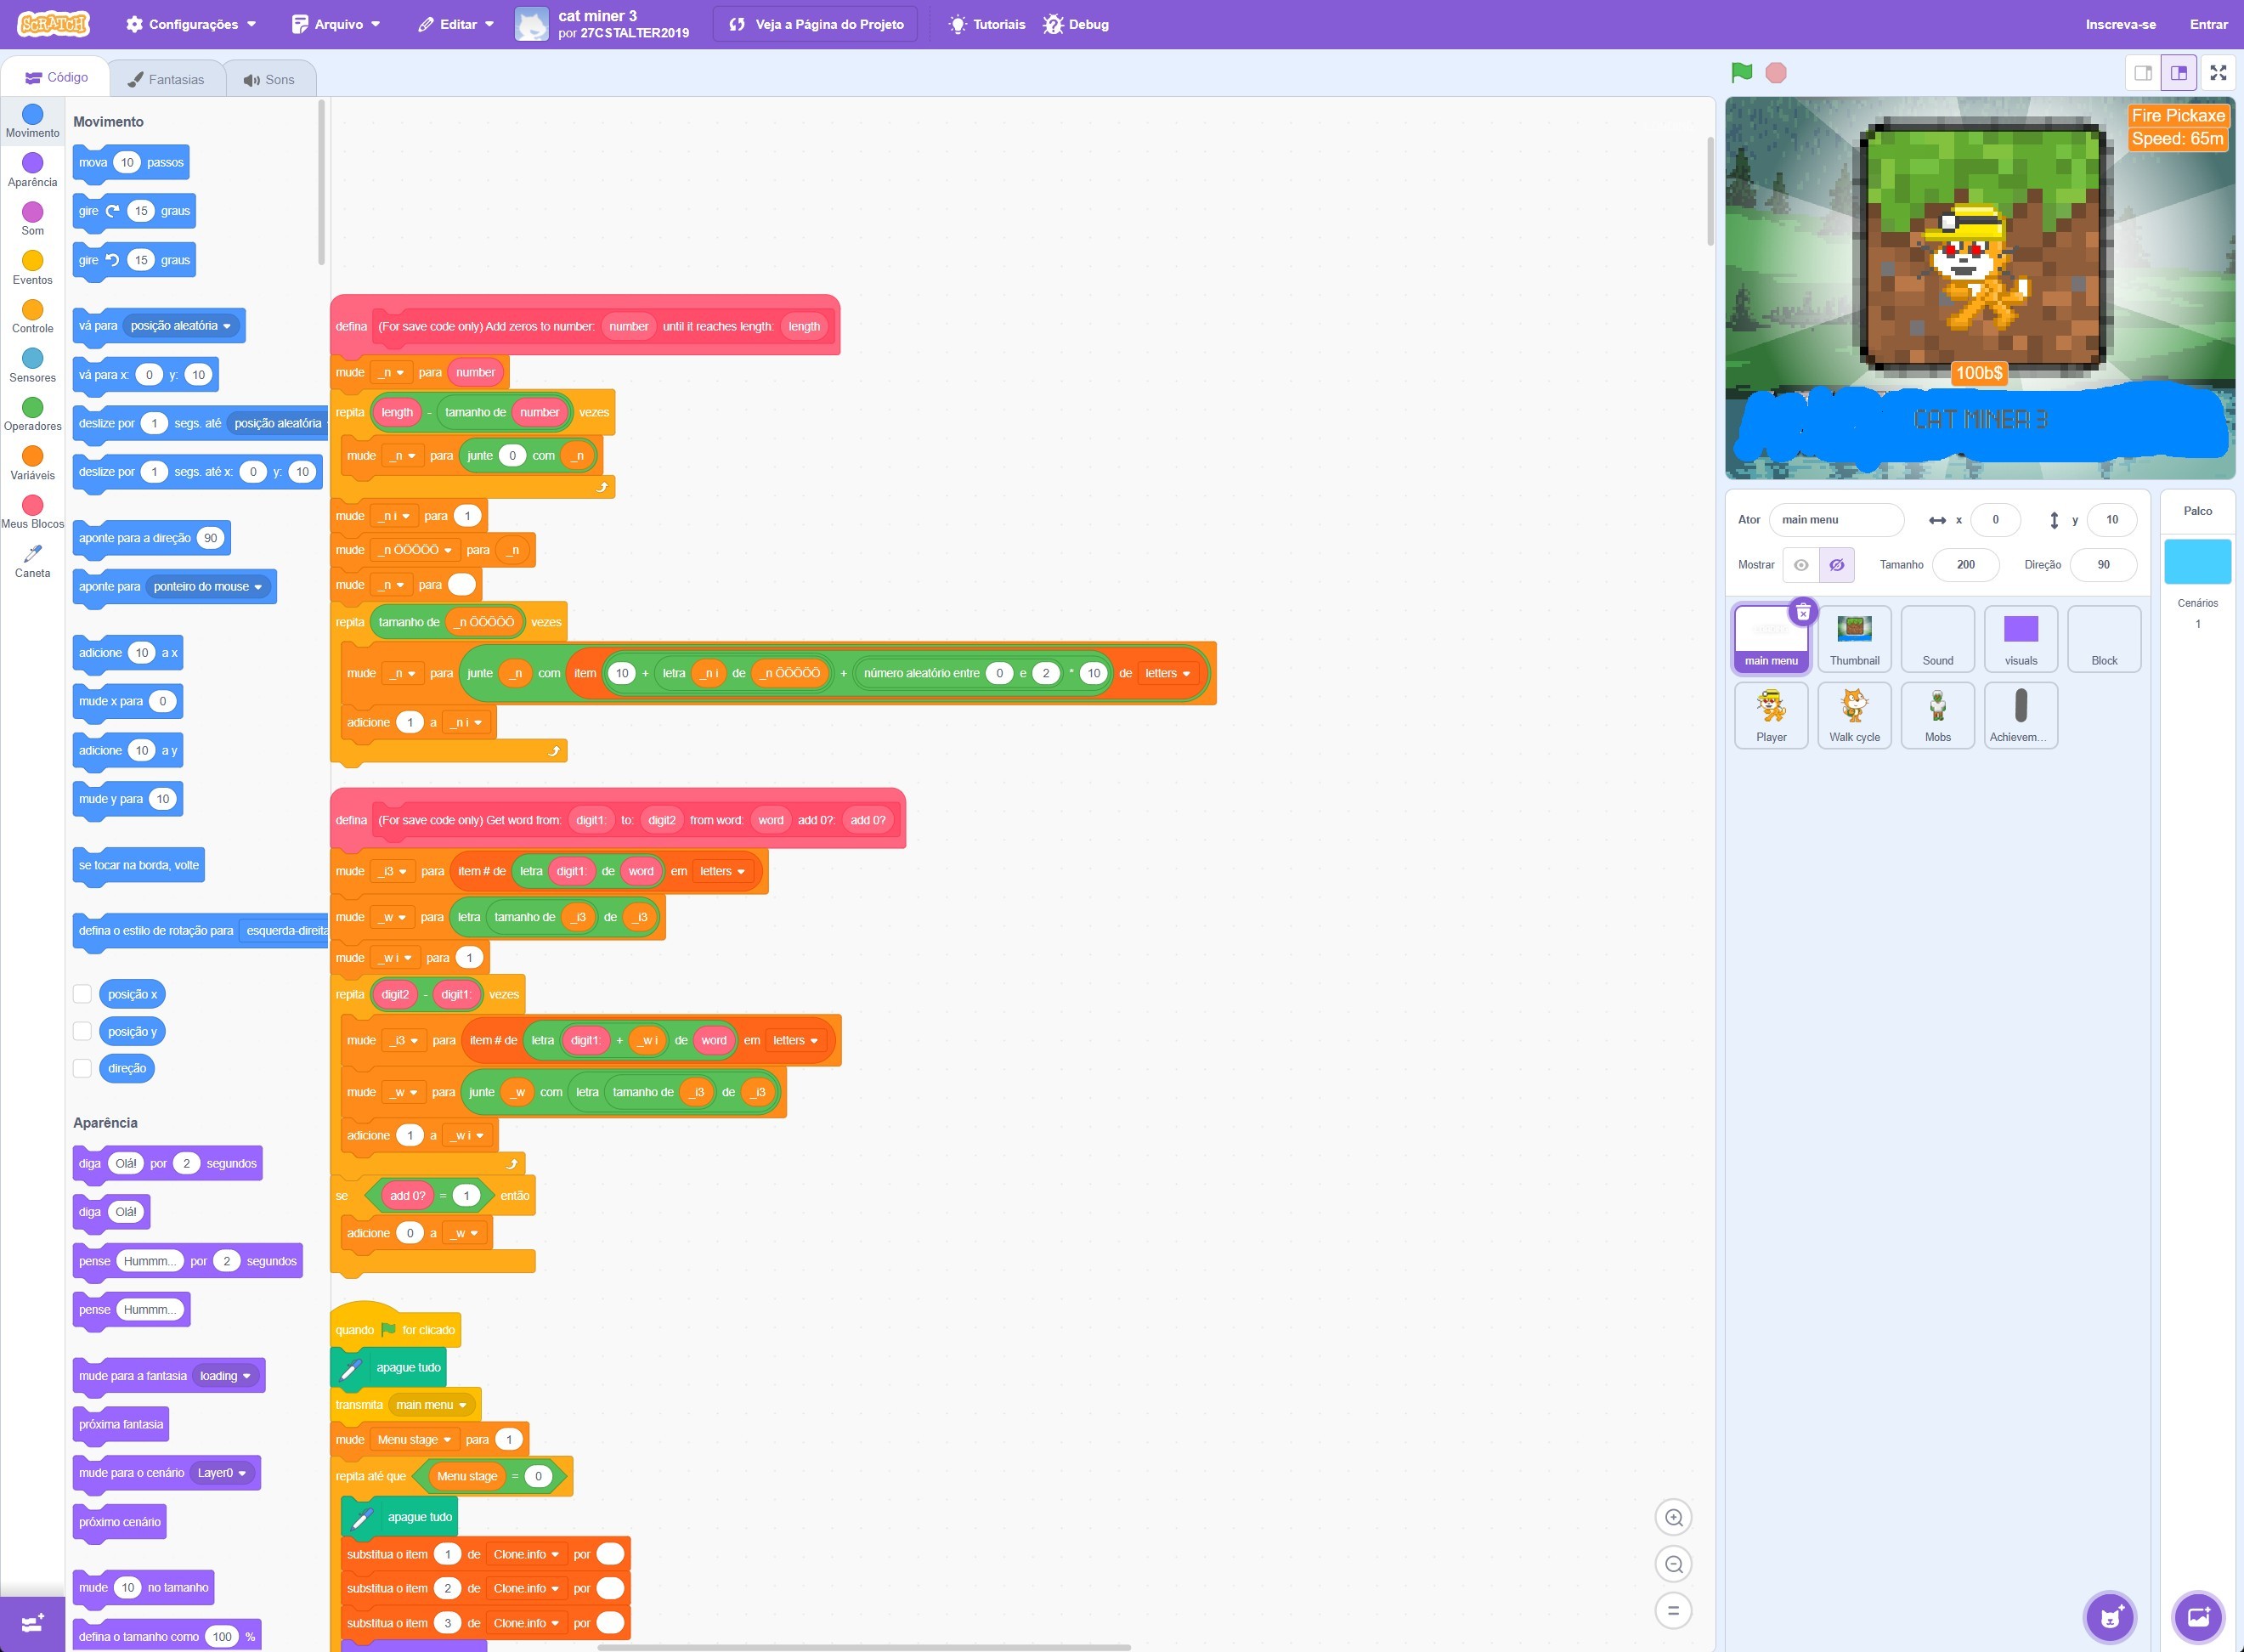Screen dimensions: 2244x1652
Task: Open the Sons tab
Action: (x=269, y=79)
